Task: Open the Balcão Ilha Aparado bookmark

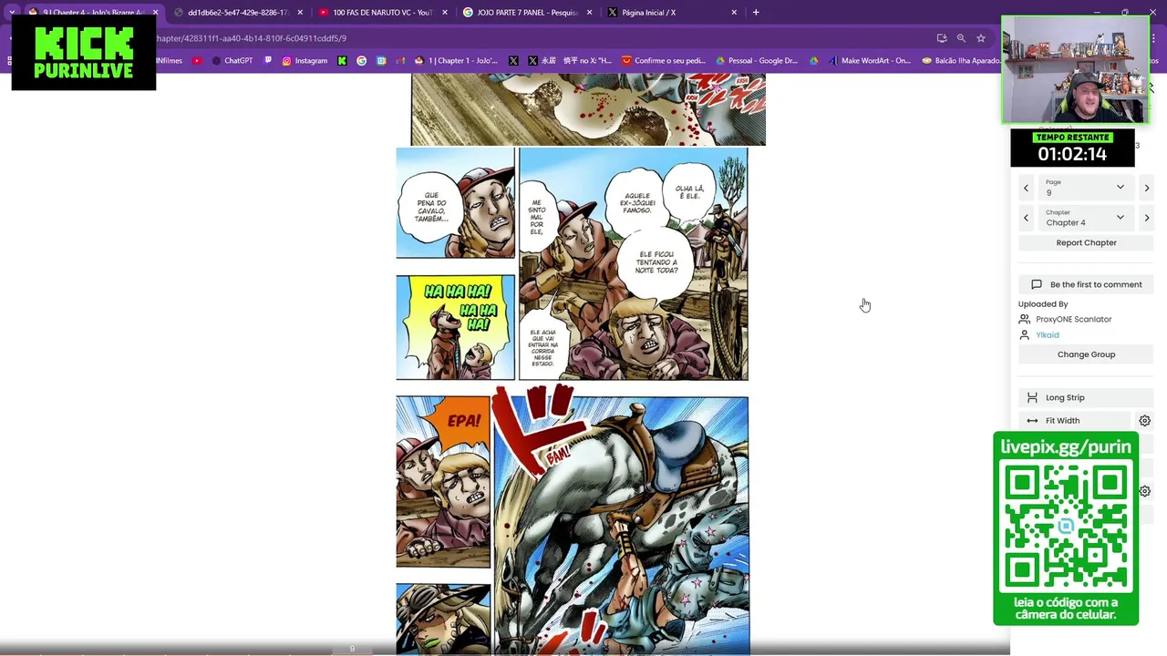Action: point(961,61)
